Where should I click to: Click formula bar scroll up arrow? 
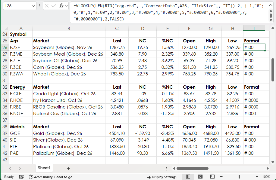(x=271, y=11)
